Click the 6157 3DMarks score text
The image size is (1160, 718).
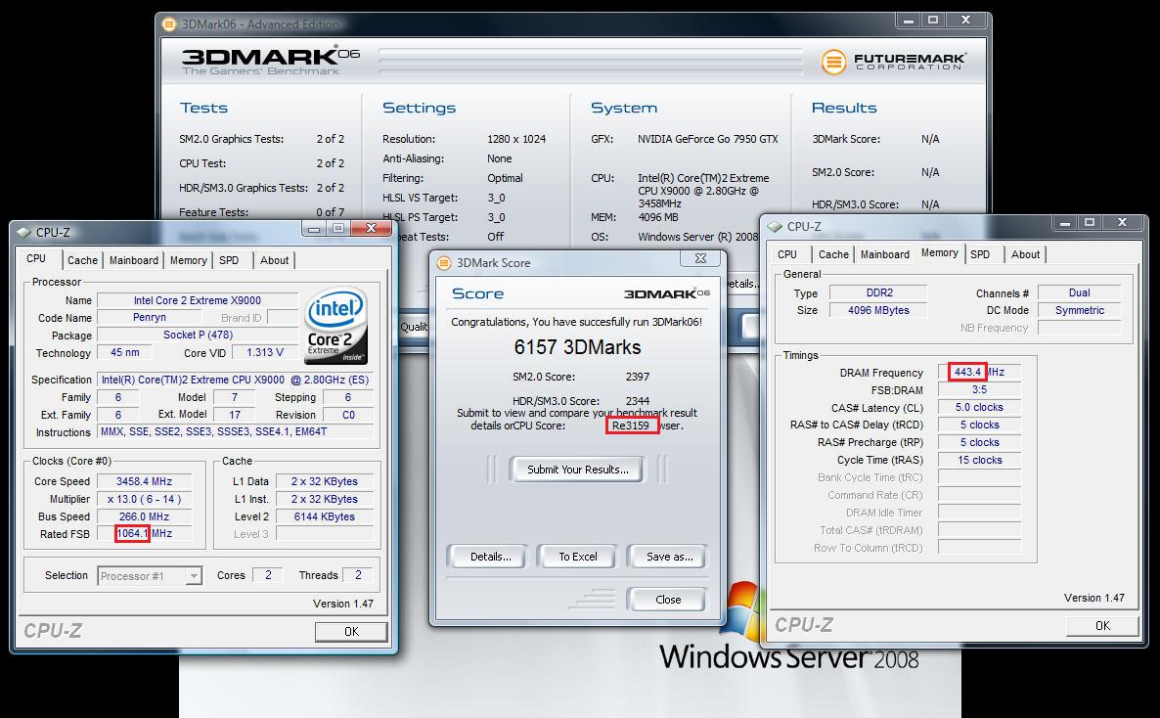coord(577,347)
